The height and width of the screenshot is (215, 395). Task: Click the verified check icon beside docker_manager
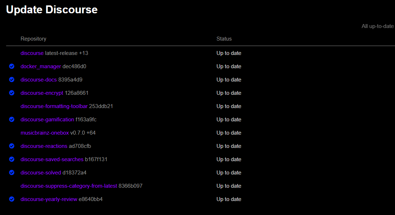point(12,66)
